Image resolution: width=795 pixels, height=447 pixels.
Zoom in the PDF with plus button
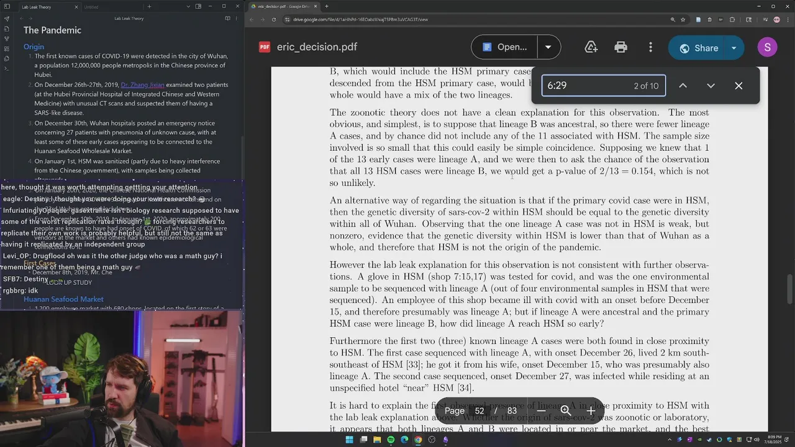(591, 410)
